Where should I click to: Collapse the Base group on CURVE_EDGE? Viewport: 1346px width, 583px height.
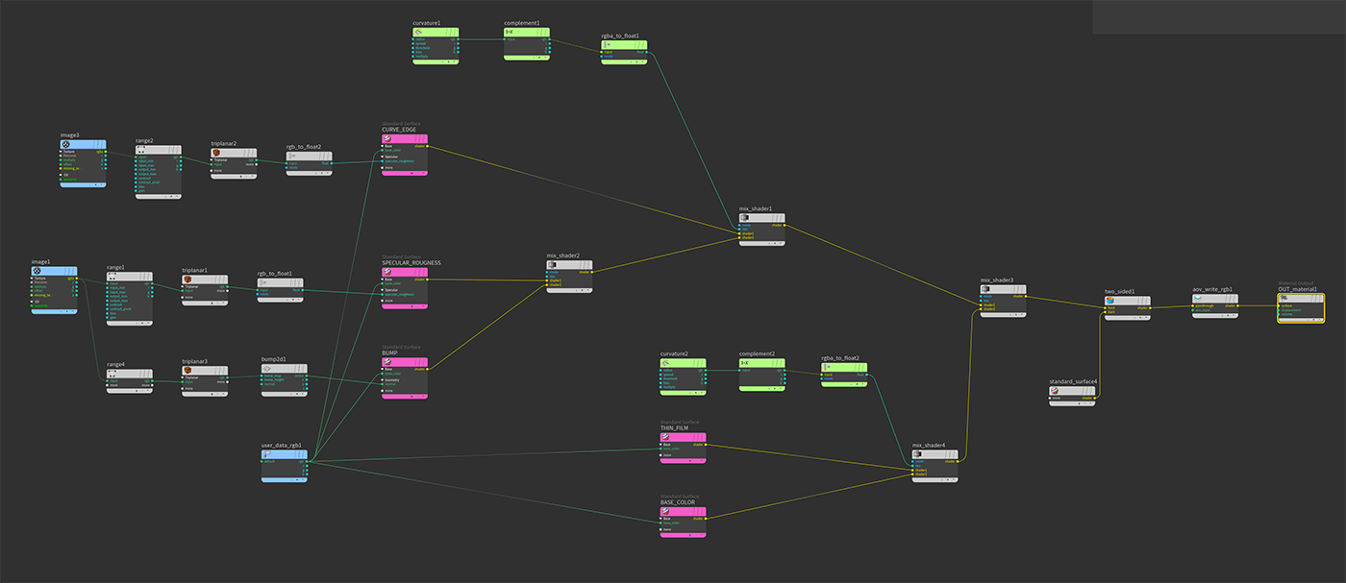(384, 146)
